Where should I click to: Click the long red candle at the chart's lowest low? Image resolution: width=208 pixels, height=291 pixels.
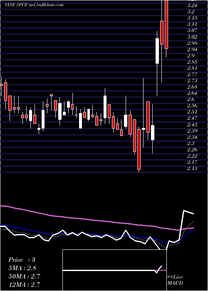pos(139,149)
